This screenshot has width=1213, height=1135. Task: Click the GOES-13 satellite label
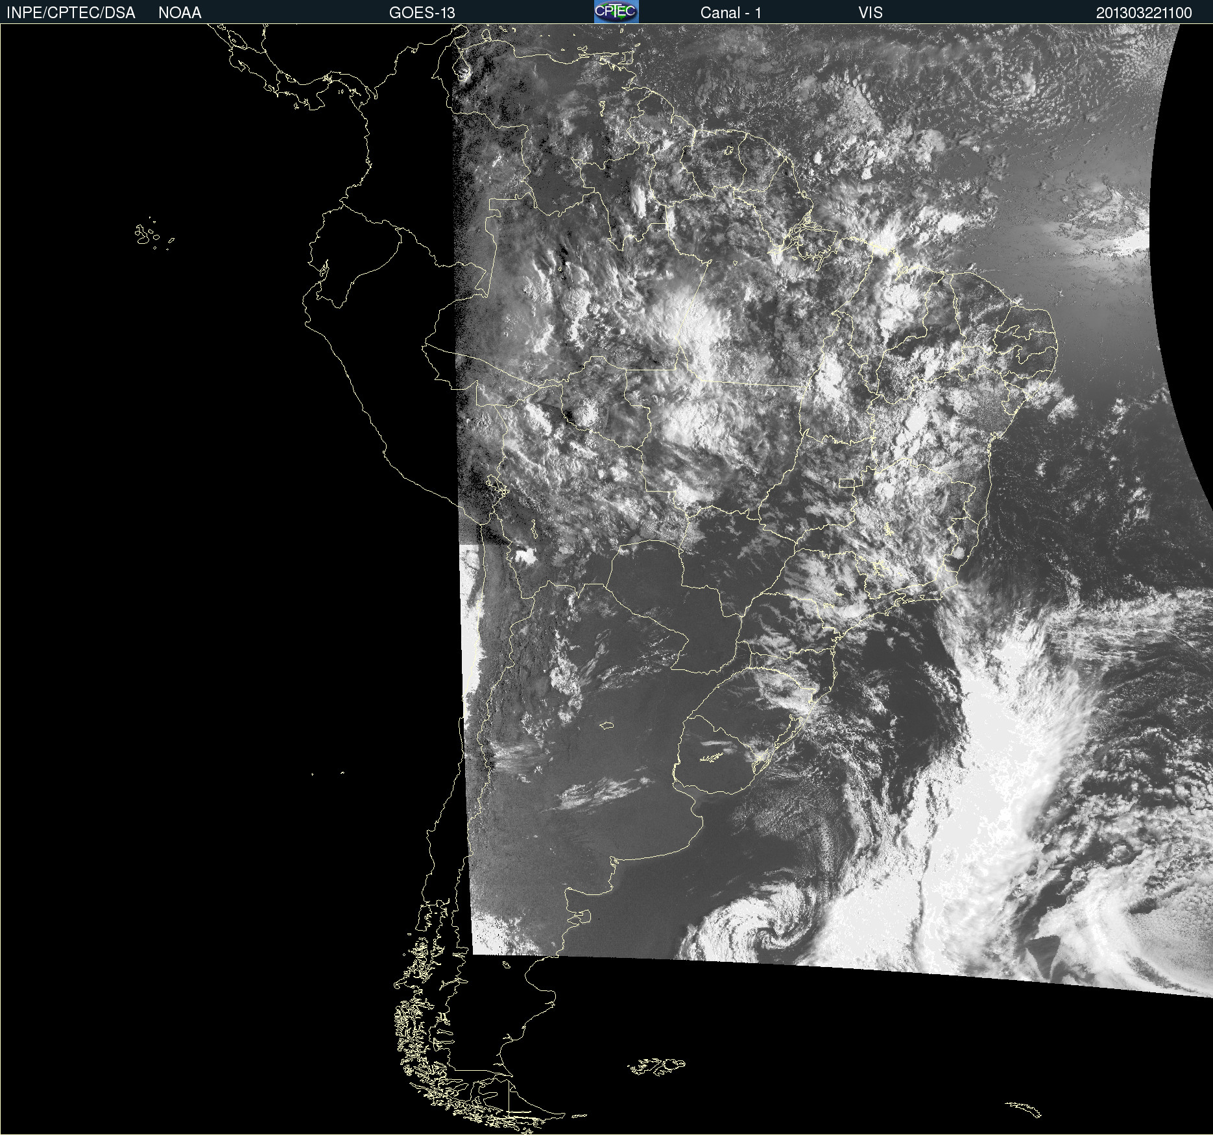pos(422,13)
